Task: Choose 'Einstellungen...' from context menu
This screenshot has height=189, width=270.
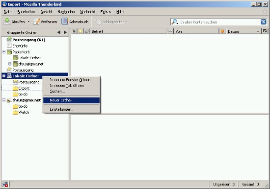Action: (x=71, y=109)
